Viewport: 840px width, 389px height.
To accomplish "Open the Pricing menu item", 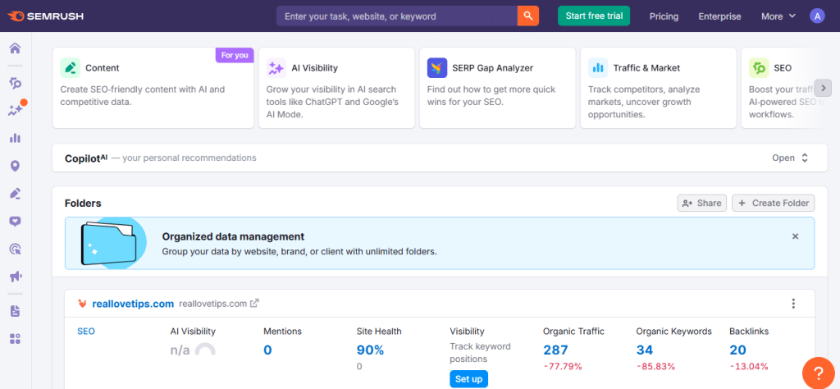I will [x=664, y=16].
